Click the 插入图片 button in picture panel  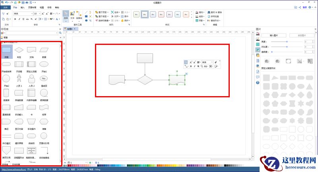point(274,35)
